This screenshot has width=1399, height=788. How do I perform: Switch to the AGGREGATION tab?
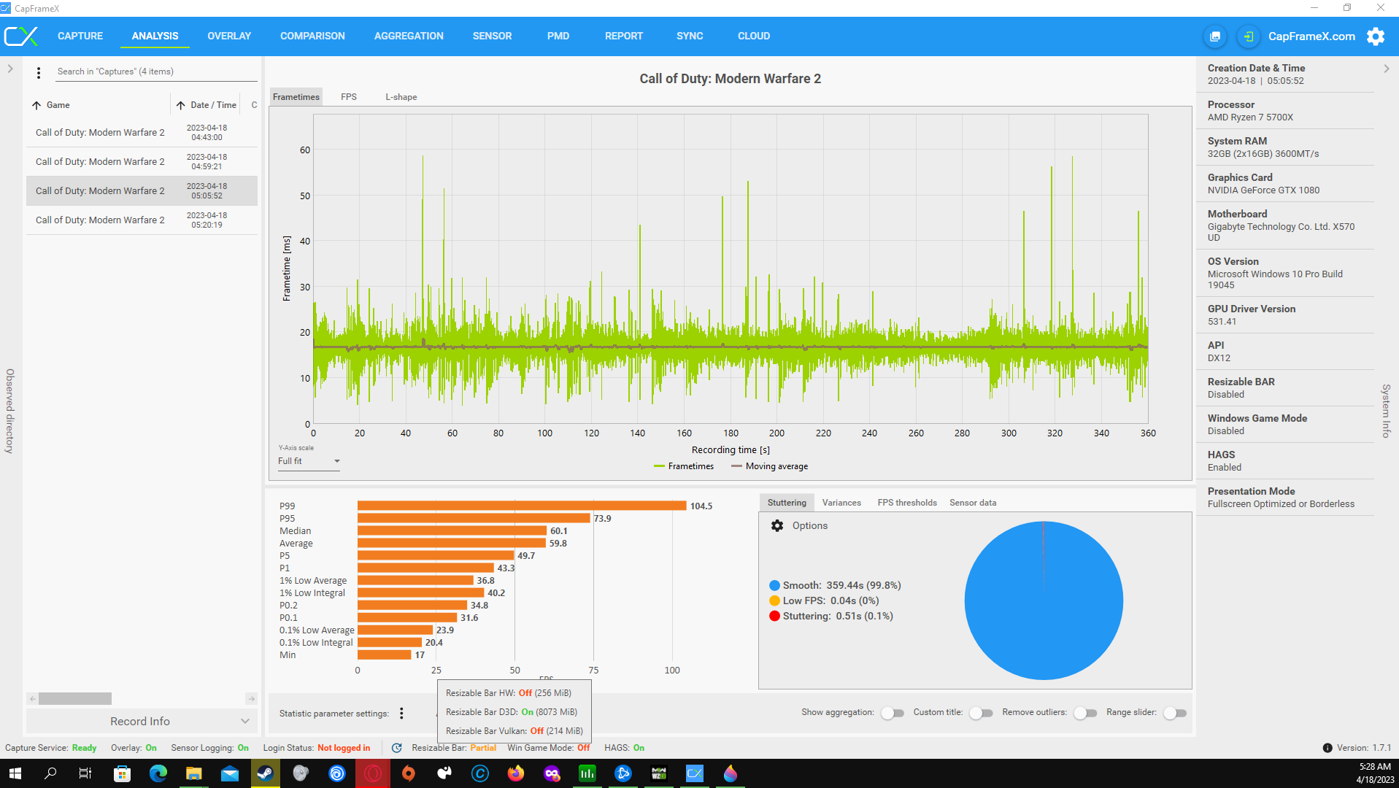pos(409,36)
